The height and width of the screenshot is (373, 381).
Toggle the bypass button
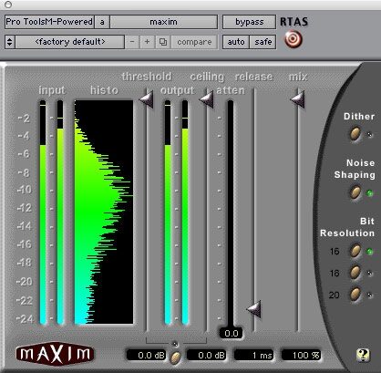(249, 22)
